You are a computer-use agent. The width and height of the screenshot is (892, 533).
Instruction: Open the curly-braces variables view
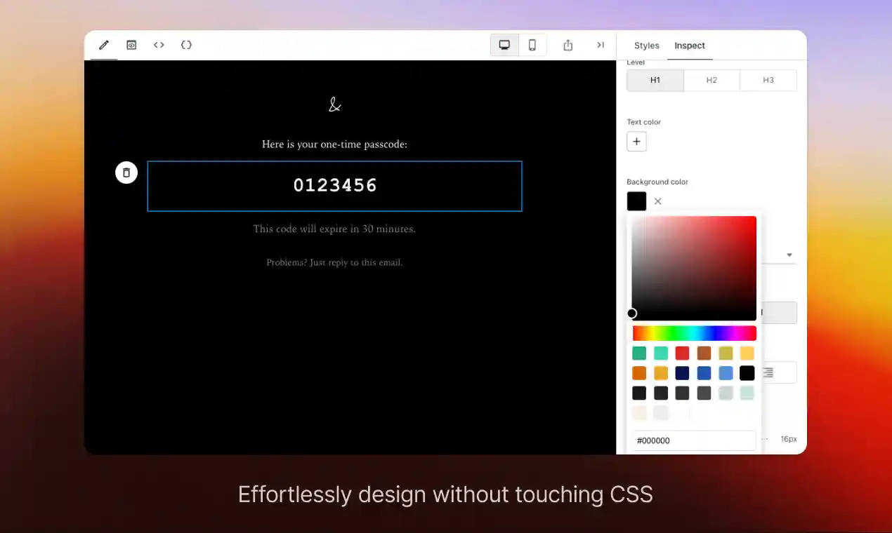186,45
